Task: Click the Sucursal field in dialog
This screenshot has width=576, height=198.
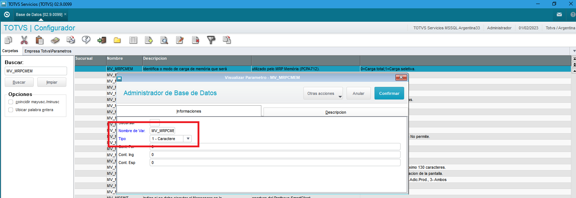Action: pos(155,123)
